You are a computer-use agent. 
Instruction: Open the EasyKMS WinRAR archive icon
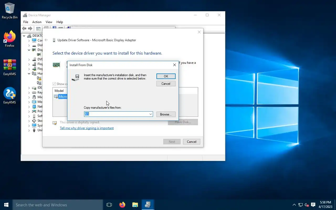10,68
